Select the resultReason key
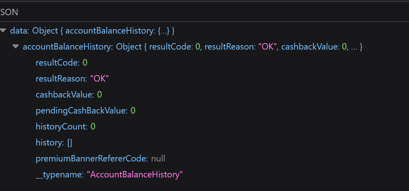This screenshot has width=409, height=191. point(61,79)
